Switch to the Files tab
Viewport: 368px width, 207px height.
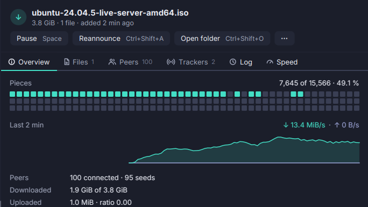click(79, 62)
